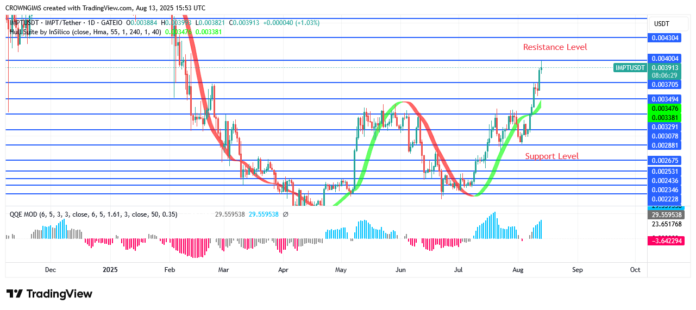Click green Hull value 0.003476 on axis
This screenshot has height=310, width=696.
coord(666,109)
